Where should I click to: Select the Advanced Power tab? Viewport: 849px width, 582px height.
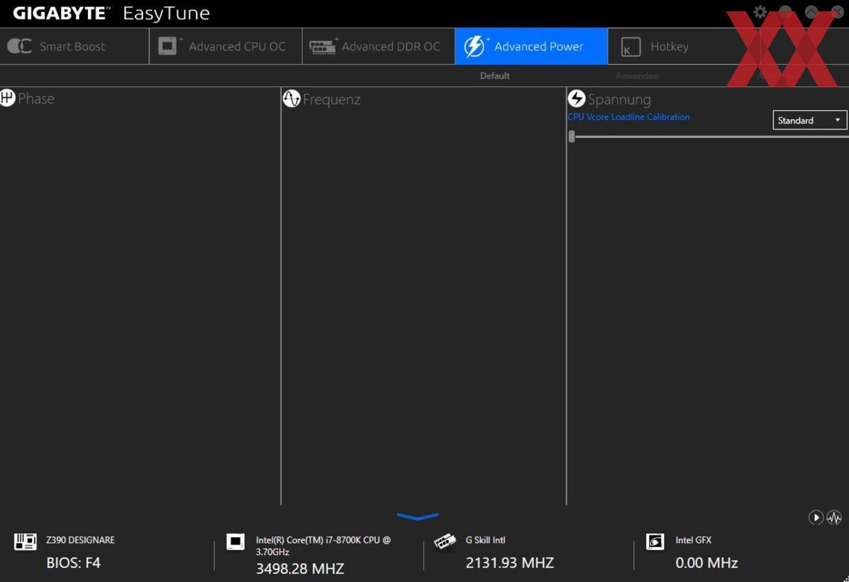tap(531, 46)
